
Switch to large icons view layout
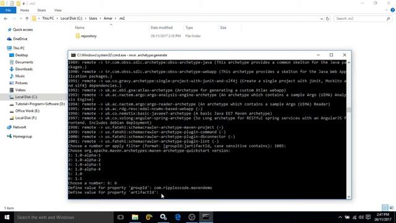[x=392, y=208]
